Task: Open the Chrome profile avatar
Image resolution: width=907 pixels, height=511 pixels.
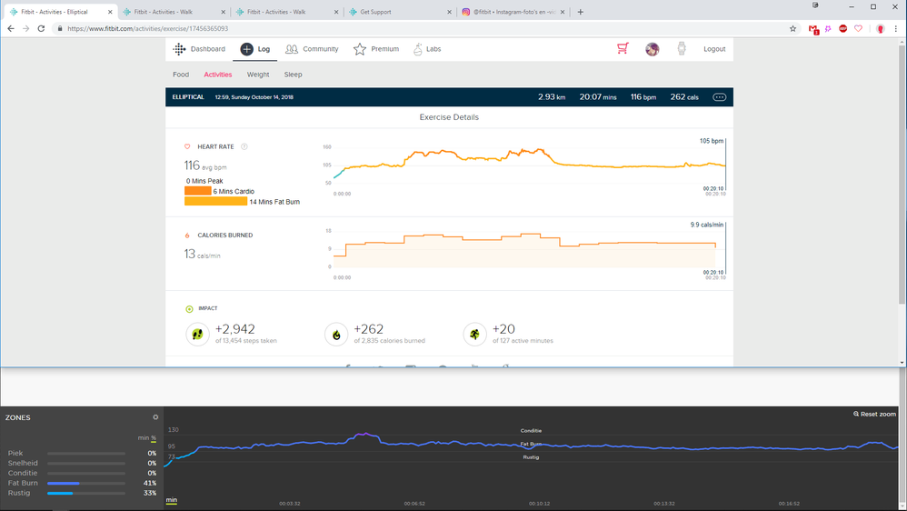Action: coord(880,29)
